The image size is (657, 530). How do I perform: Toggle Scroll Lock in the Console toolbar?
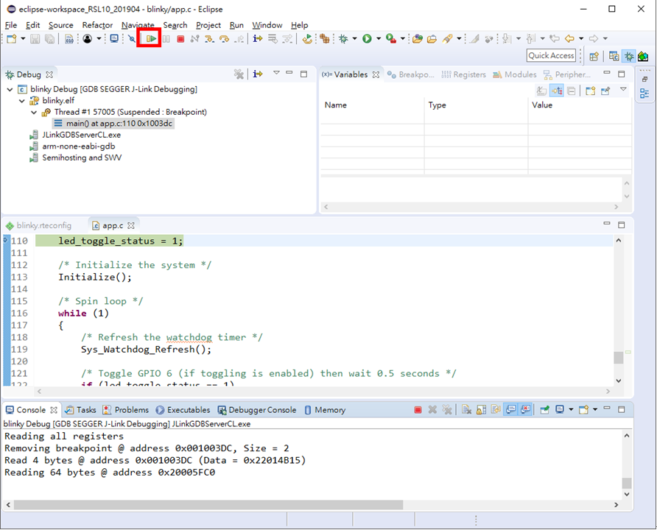[479, 410]
